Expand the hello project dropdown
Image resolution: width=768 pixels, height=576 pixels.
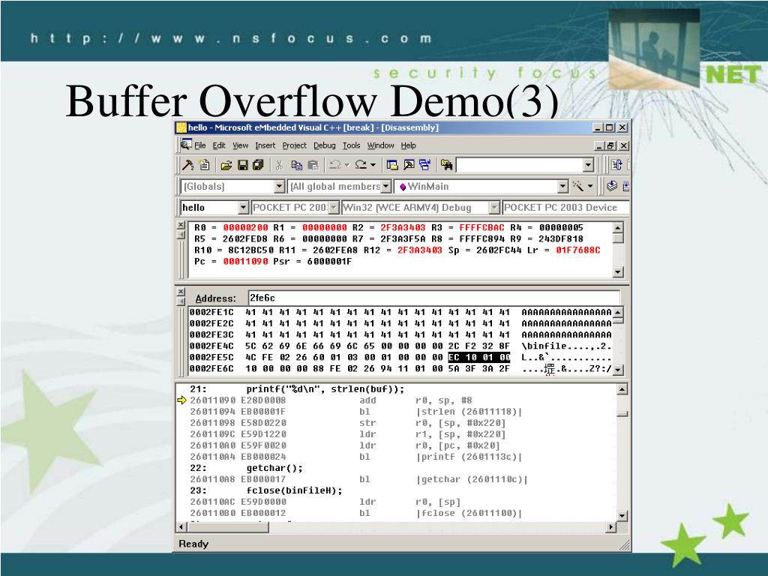pyautogui.click(x=244, y=208)
